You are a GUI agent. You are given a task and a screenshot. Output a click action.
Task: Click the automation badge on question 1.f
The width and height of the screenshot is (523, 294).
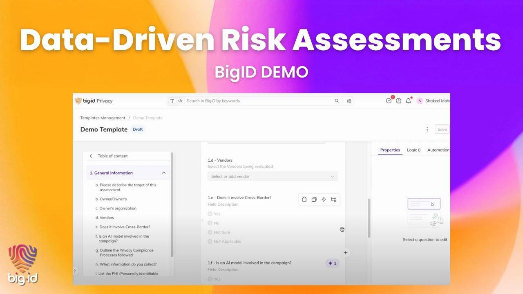[x=332, y=263]
